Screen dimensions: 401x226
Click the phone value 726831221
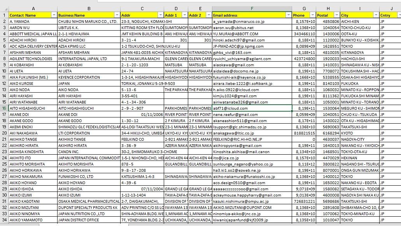pos(304,201)
